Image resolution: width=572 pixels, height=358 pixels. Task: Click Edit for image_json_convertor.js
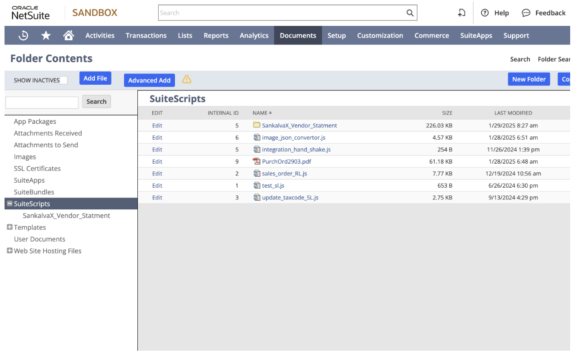tap(157, 137)
